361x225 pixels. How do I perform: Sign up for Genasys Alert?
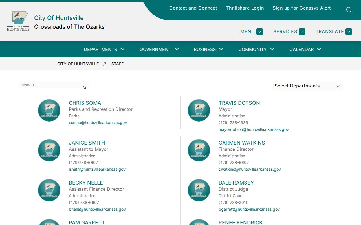tap(302, 8)
